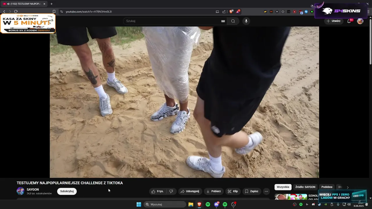Open OBS Studio from the taskbar
The width and height of the screenshot is (372, 209).
(233, 204)
